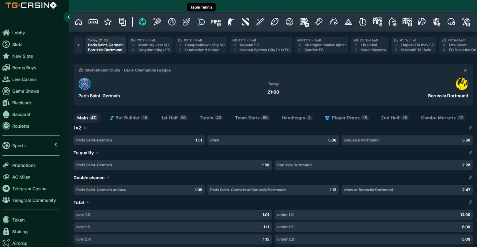This screenshot has width=477, height=247.
Task: Switch to the Team Stats tab
Action: tap(252, 118)
